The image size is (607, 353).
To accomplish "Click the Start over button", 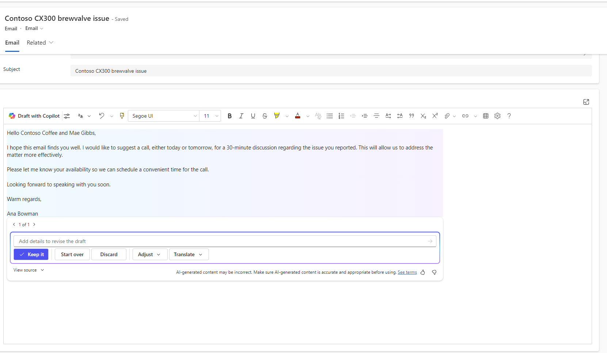I will point(72,254).
